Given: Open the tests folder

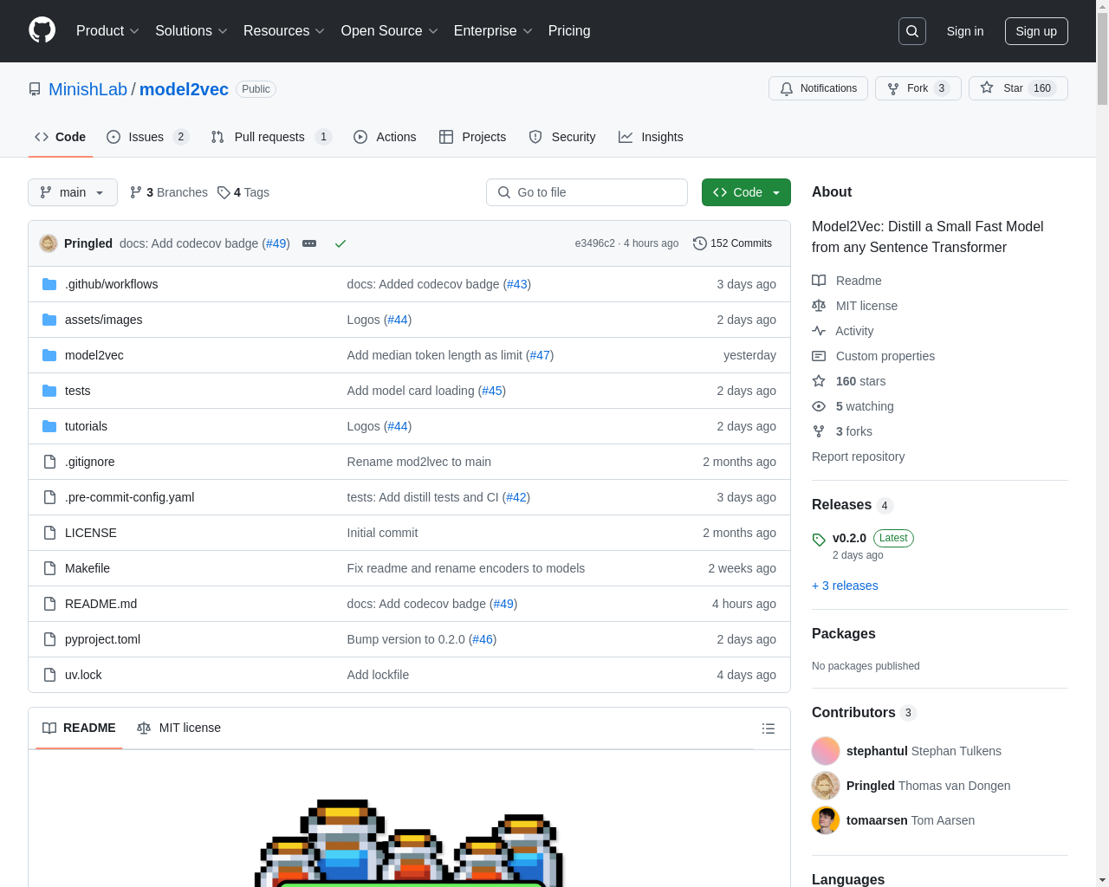Looking at the screenshot, I should [x=77, y=391].
